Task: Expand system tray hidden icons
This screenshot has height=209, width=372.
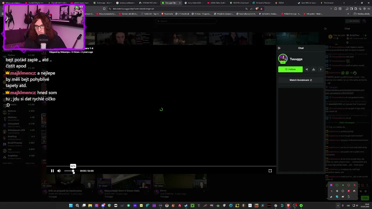Action: 338,206
